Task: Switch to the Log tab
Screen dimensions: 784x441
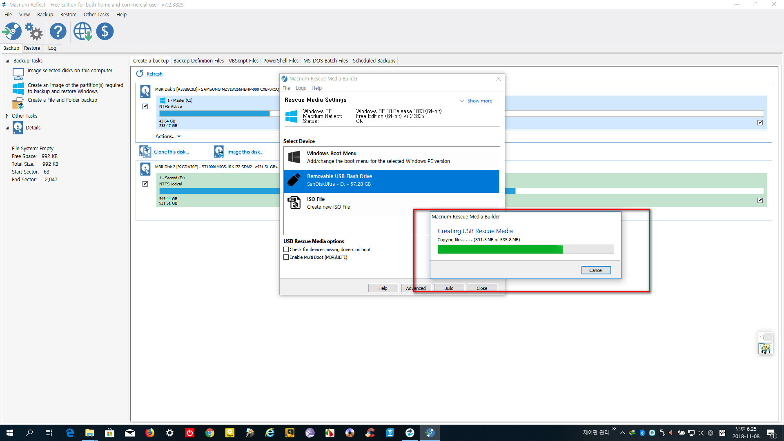Action: click(52, 48)
